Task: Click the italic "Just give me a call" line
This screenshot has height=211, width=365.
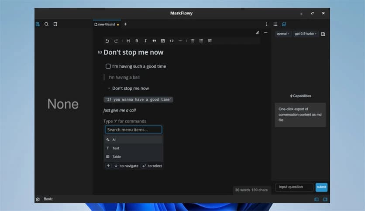Action: (120, 110)
